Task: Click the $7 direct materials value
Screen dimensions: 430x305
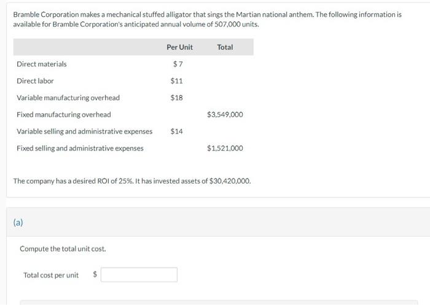Action: coord(178,64)
